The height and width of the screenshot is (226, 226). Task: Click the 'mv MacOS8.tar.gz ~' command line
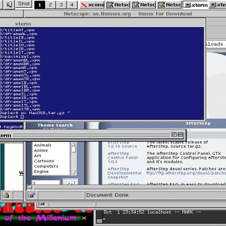[x=45, y=113]
